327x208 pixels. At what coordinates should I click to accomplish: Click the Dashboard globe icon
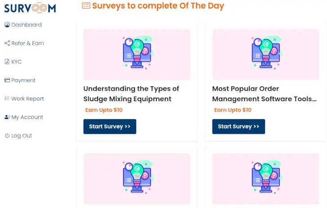point(7,25)
